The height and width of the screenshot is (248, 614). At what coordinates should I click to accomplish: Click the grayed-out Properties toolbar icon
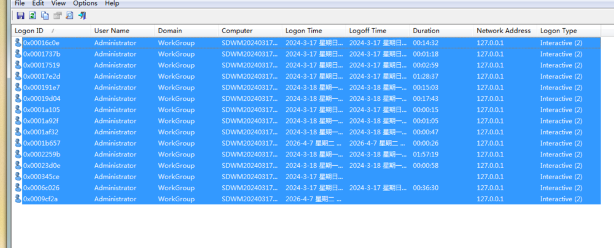[x=57, y=15]
